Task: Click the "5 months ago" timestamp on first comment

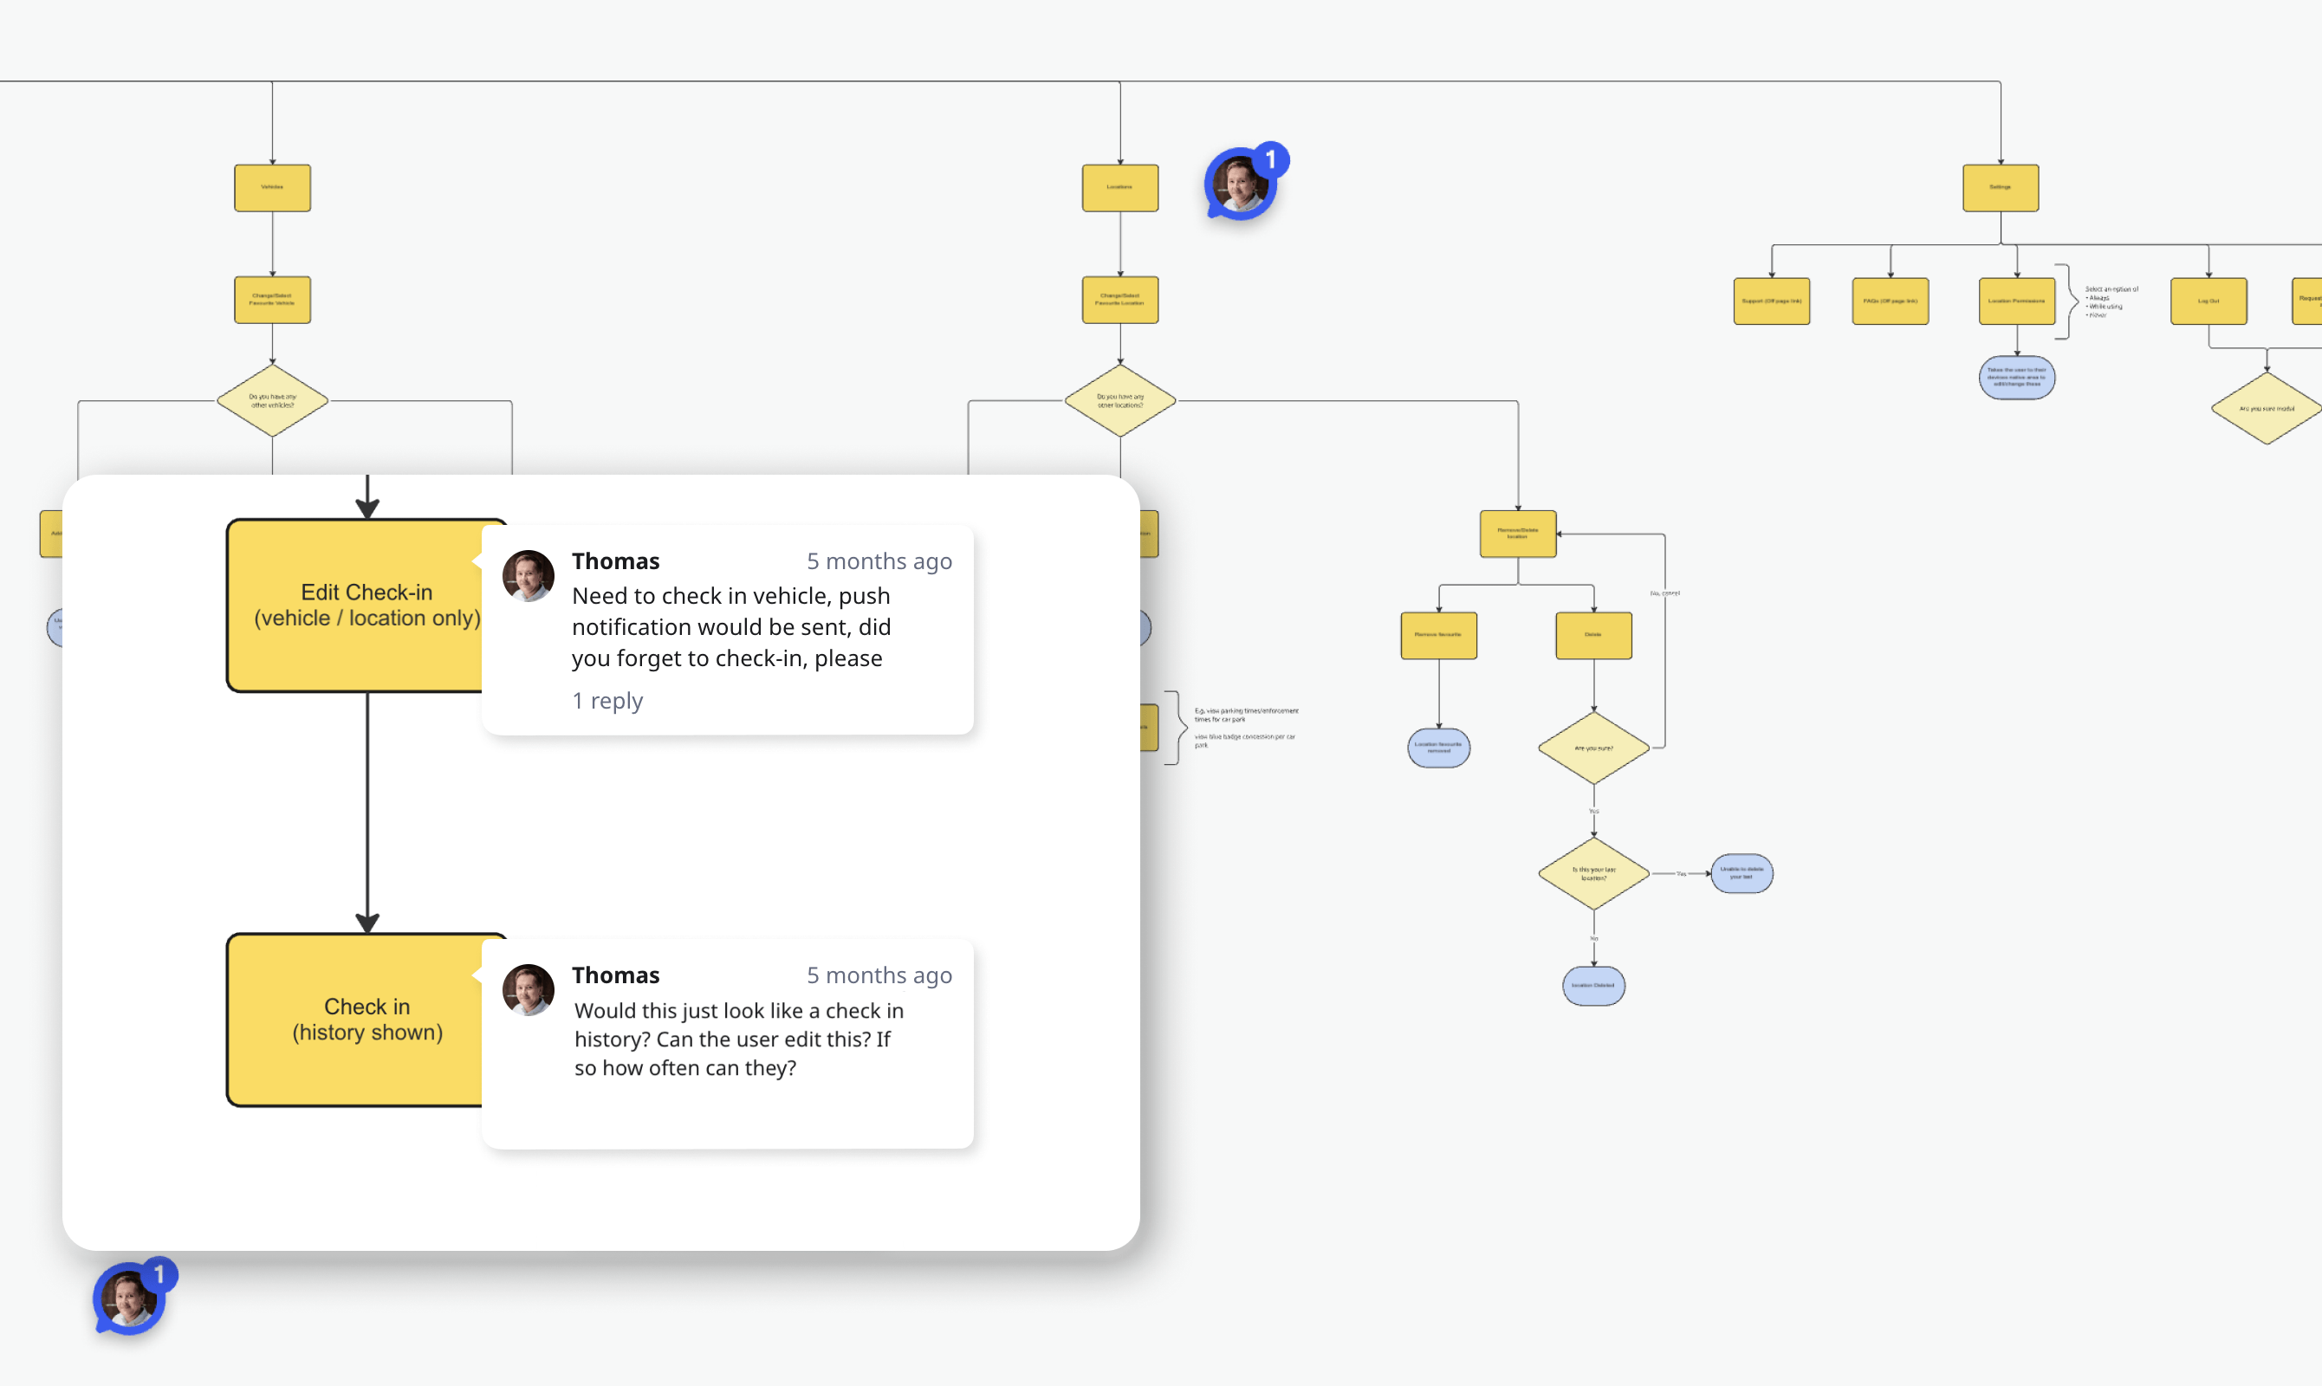Action: coord(879,560)
